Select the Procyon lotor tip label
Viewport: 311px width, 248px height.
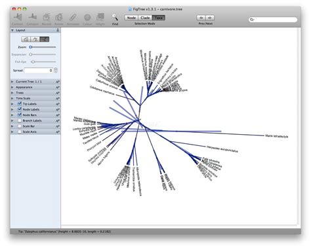click(94, 146)
